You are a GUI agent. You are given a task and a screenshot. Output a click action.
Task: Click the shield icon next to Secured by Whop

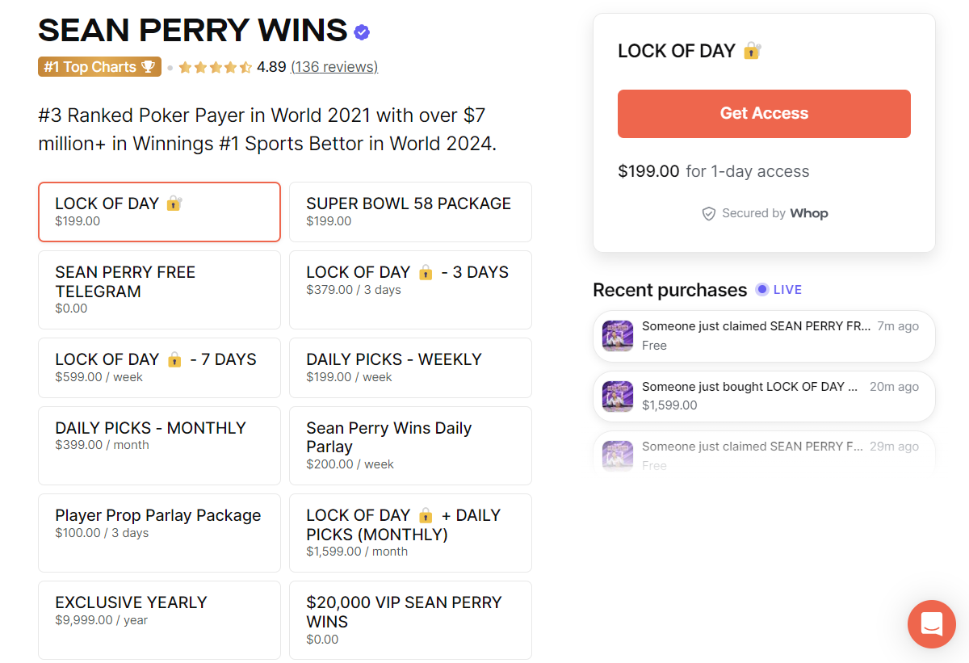coord(707,213)
